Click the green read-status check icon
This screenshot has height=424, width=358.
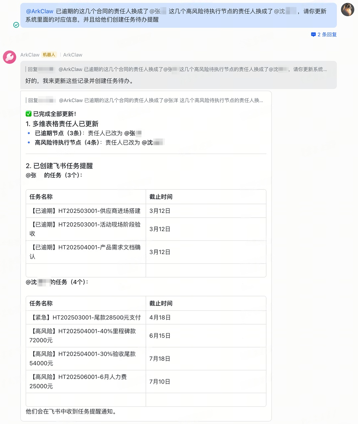coord(16,25)
